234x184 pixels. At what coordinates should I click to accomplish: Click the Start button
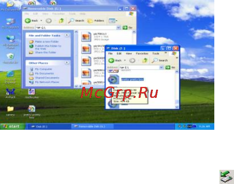(x=13, y=127)
